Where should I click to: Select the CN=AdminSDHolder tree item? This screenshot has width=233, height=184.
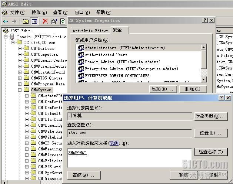(50, 96)
